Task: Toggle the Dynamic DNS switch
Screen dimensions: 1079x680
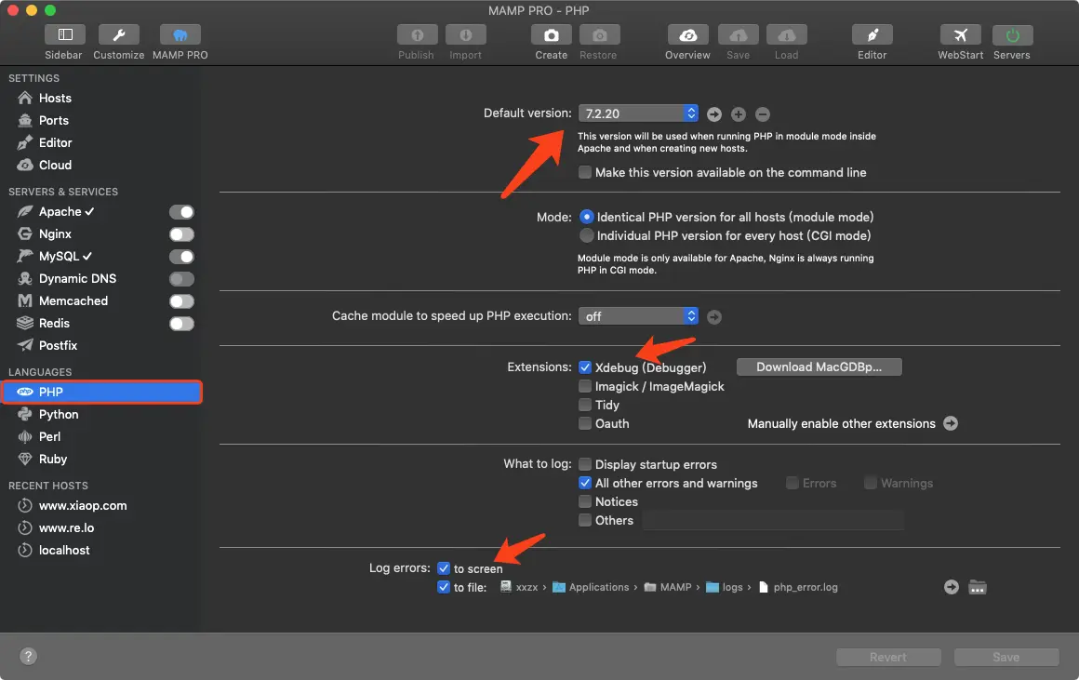Action: point(181,279)
